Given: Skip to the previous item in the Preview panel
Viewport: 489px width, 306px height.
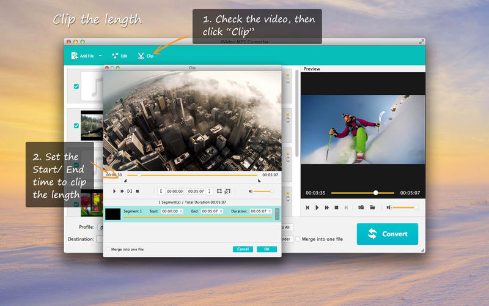Looking at the screenshot, I should pos(307,207).
